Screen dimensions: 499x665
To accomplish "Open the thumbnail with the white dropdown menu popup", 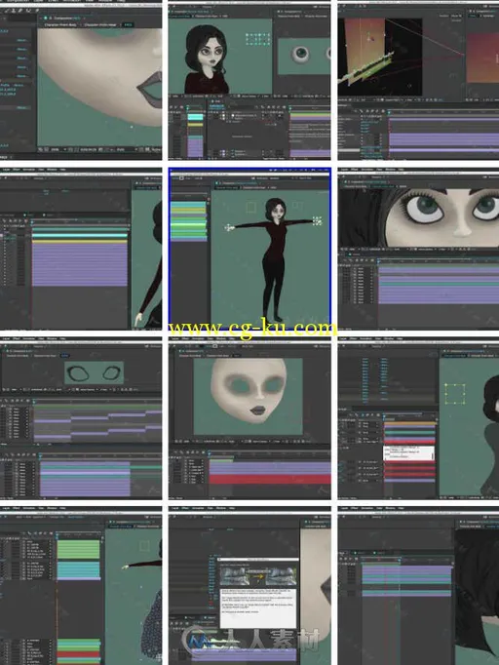I will (x=418, y=418).
